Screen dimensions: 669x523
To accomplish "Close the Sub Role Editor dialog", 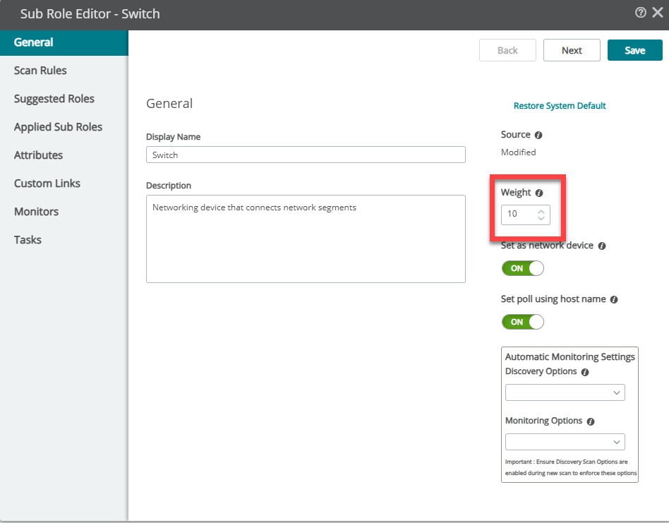I will (x=658, y=13).
